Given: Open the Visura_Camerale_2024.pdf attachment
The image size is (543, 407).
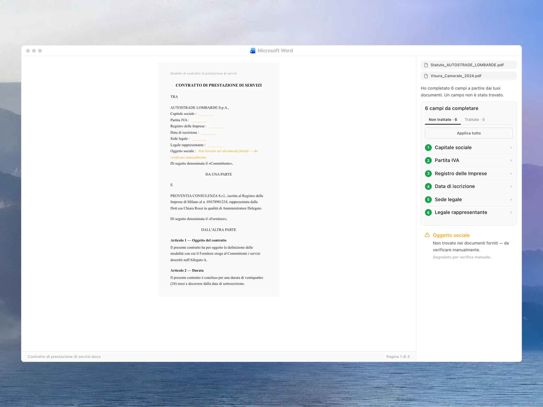Looking at the screenshot, I should pyautogui.click(x=469, y=76).
